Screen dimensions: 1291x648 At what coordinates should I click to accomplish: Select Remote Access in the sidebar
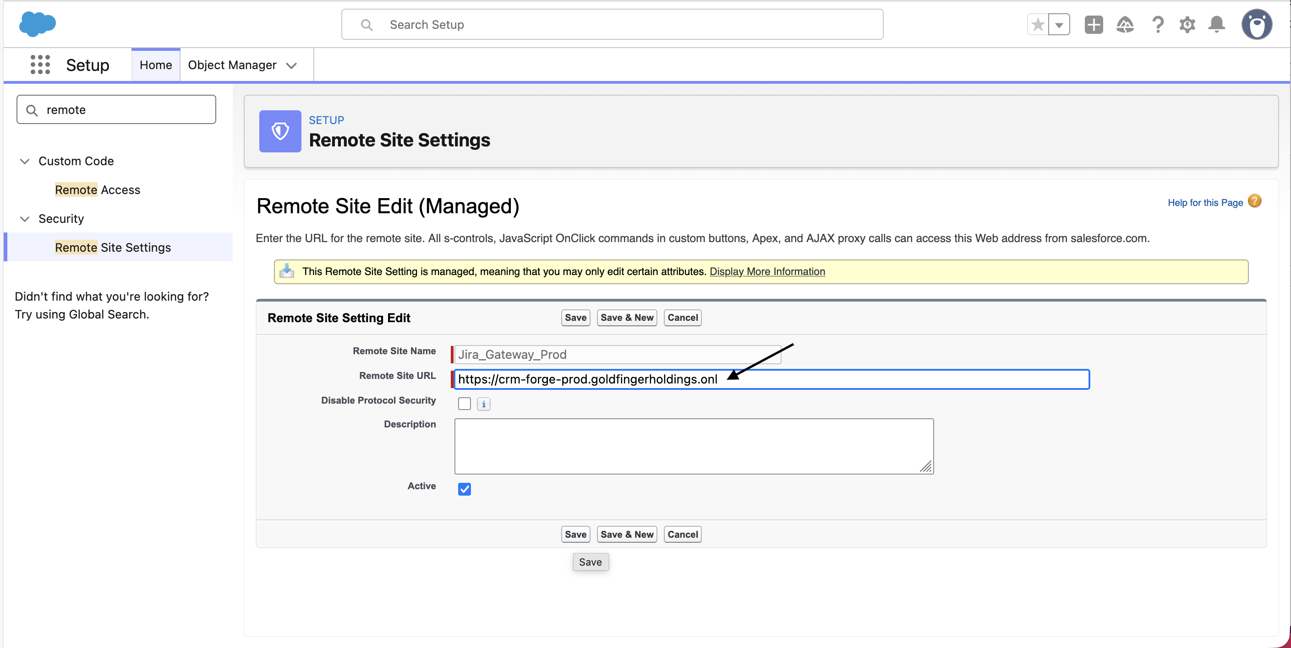(x=98, y=190)
